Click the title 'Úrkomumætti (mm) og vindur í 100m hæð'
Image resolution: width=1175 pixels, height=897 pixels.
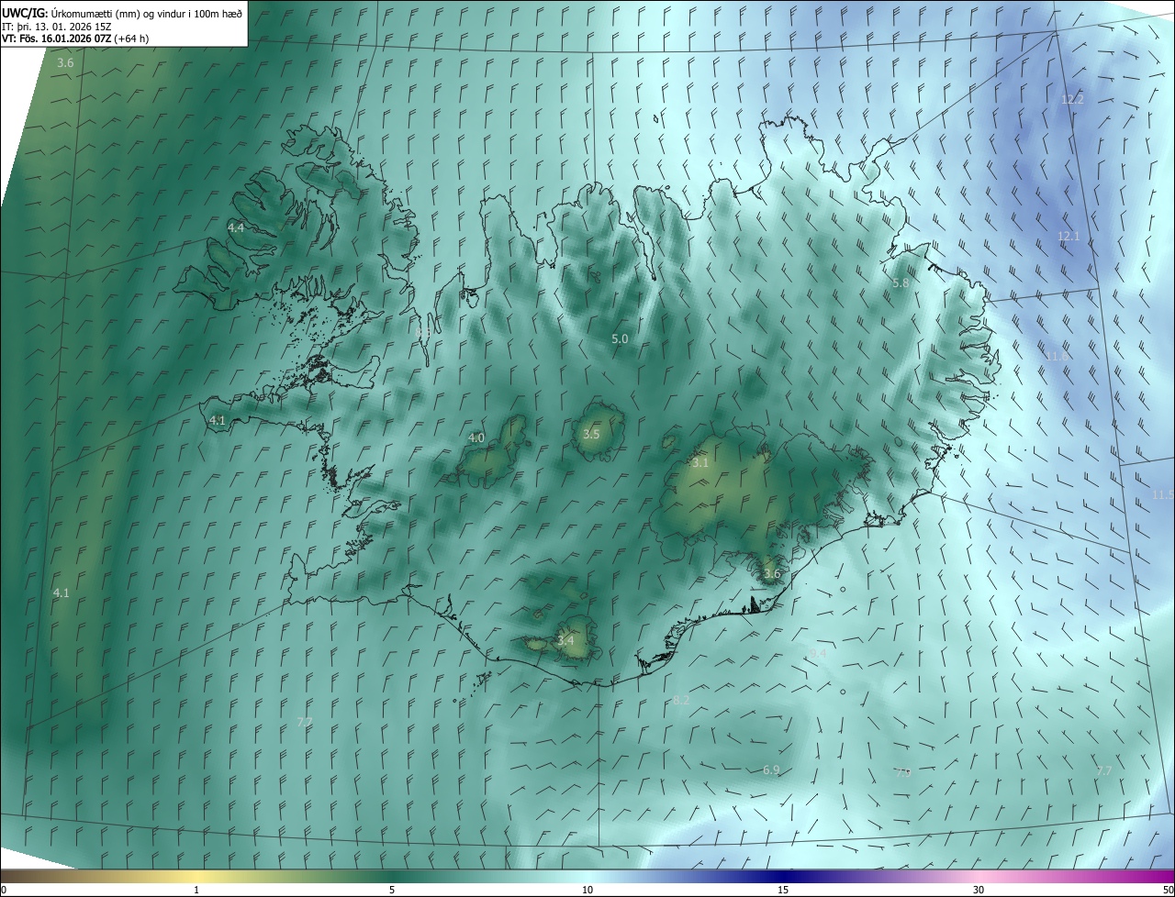146,13
